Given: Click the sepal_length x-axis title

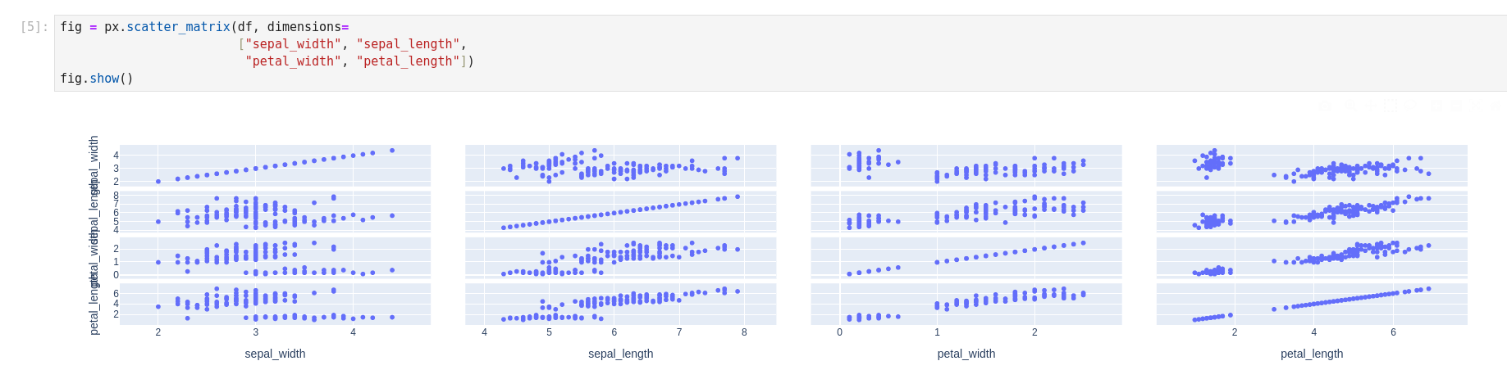Looking at the screenshot, I should point(620,354).
